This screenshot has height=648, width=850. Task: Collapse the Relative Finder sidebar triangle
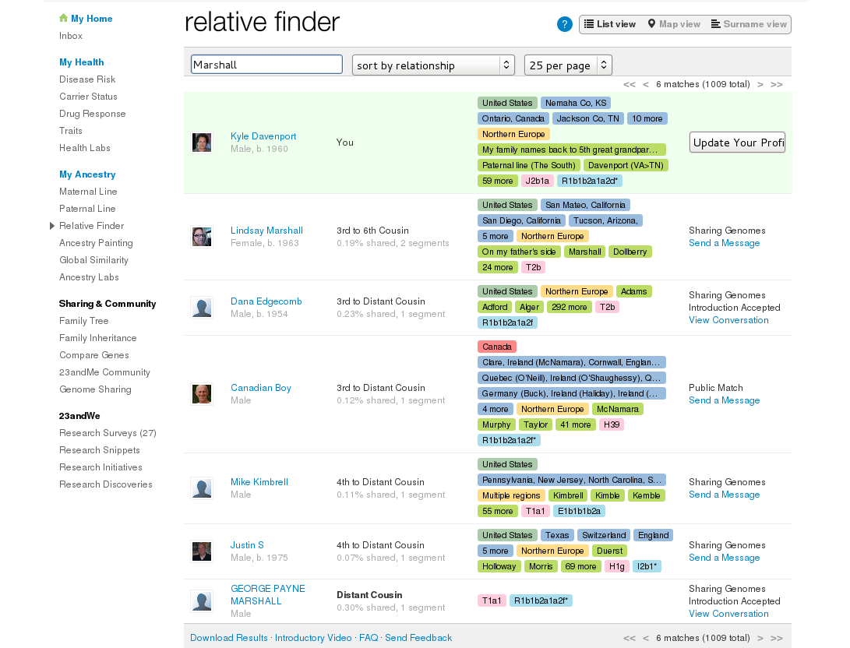(x=52, y=226)
